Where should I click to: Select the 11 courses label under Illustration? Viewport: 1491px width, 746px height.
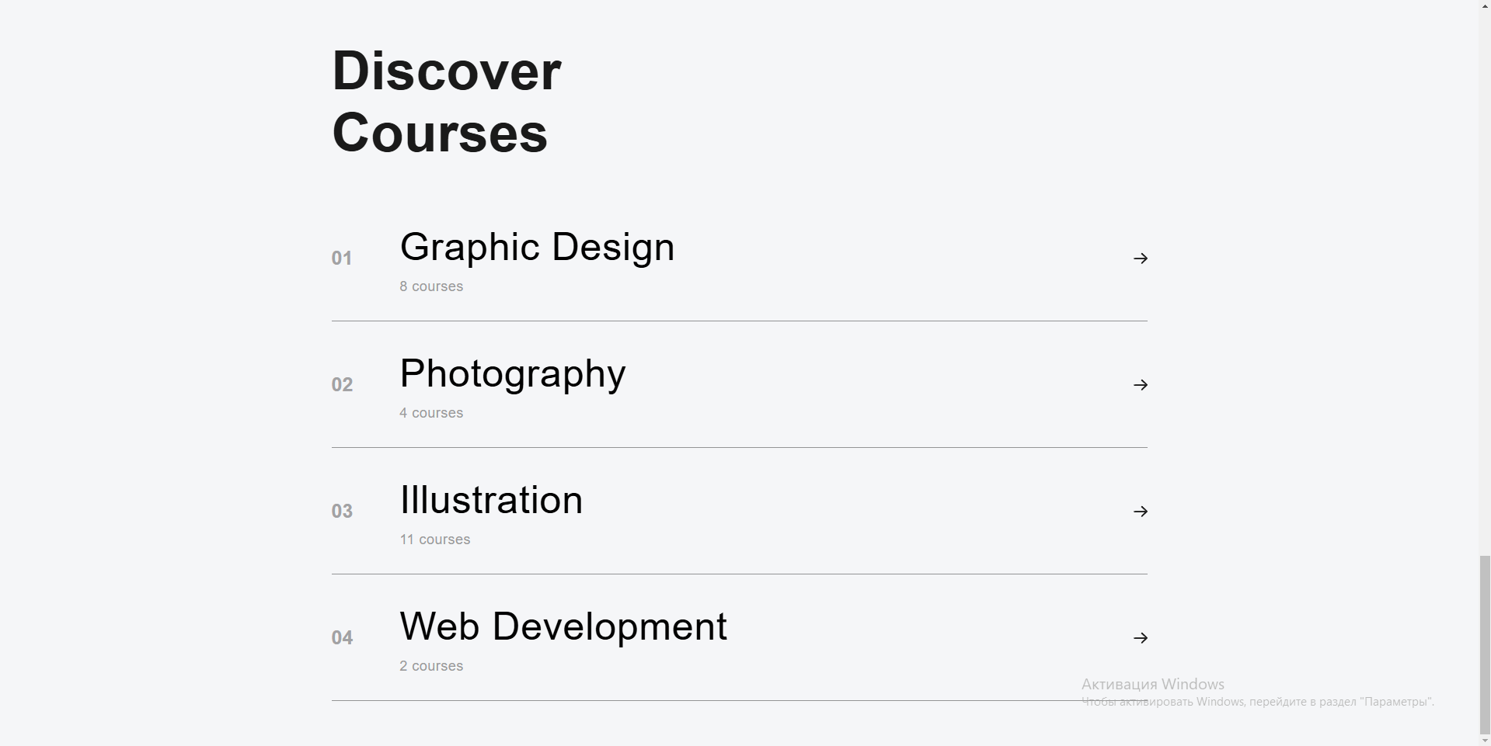[435, 540]
